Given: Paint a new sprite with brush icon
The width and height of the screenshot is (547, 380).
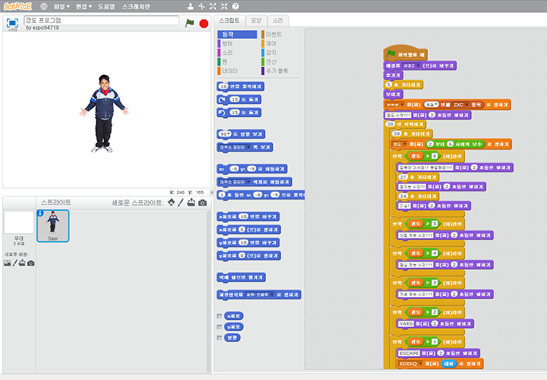Looking at the screenshot, I should (x=181, y=203).
